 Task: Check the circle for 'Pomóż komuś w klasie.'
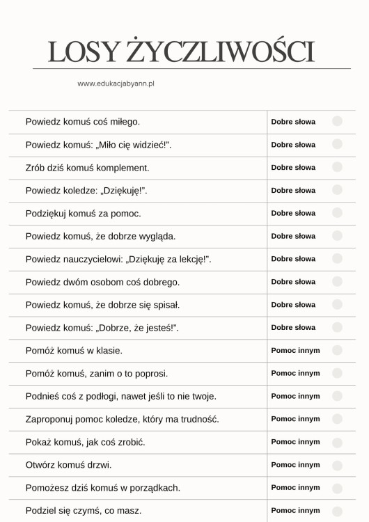pos(337,350)
